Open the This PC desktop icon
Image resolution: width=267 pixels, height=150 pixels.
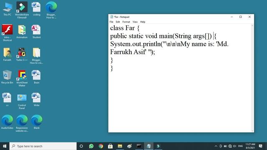(8, 9)
